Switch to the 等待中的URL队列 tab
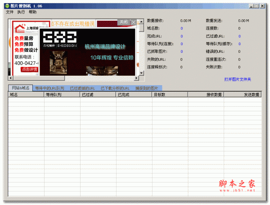 click(x=49, y=88)
